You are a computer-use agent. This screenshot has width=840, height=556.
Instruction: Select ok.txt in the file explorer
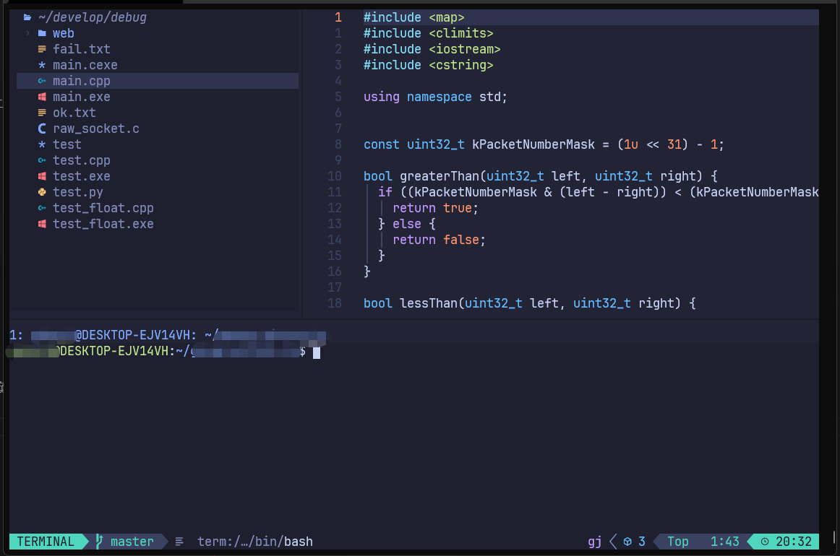(74, 113)
